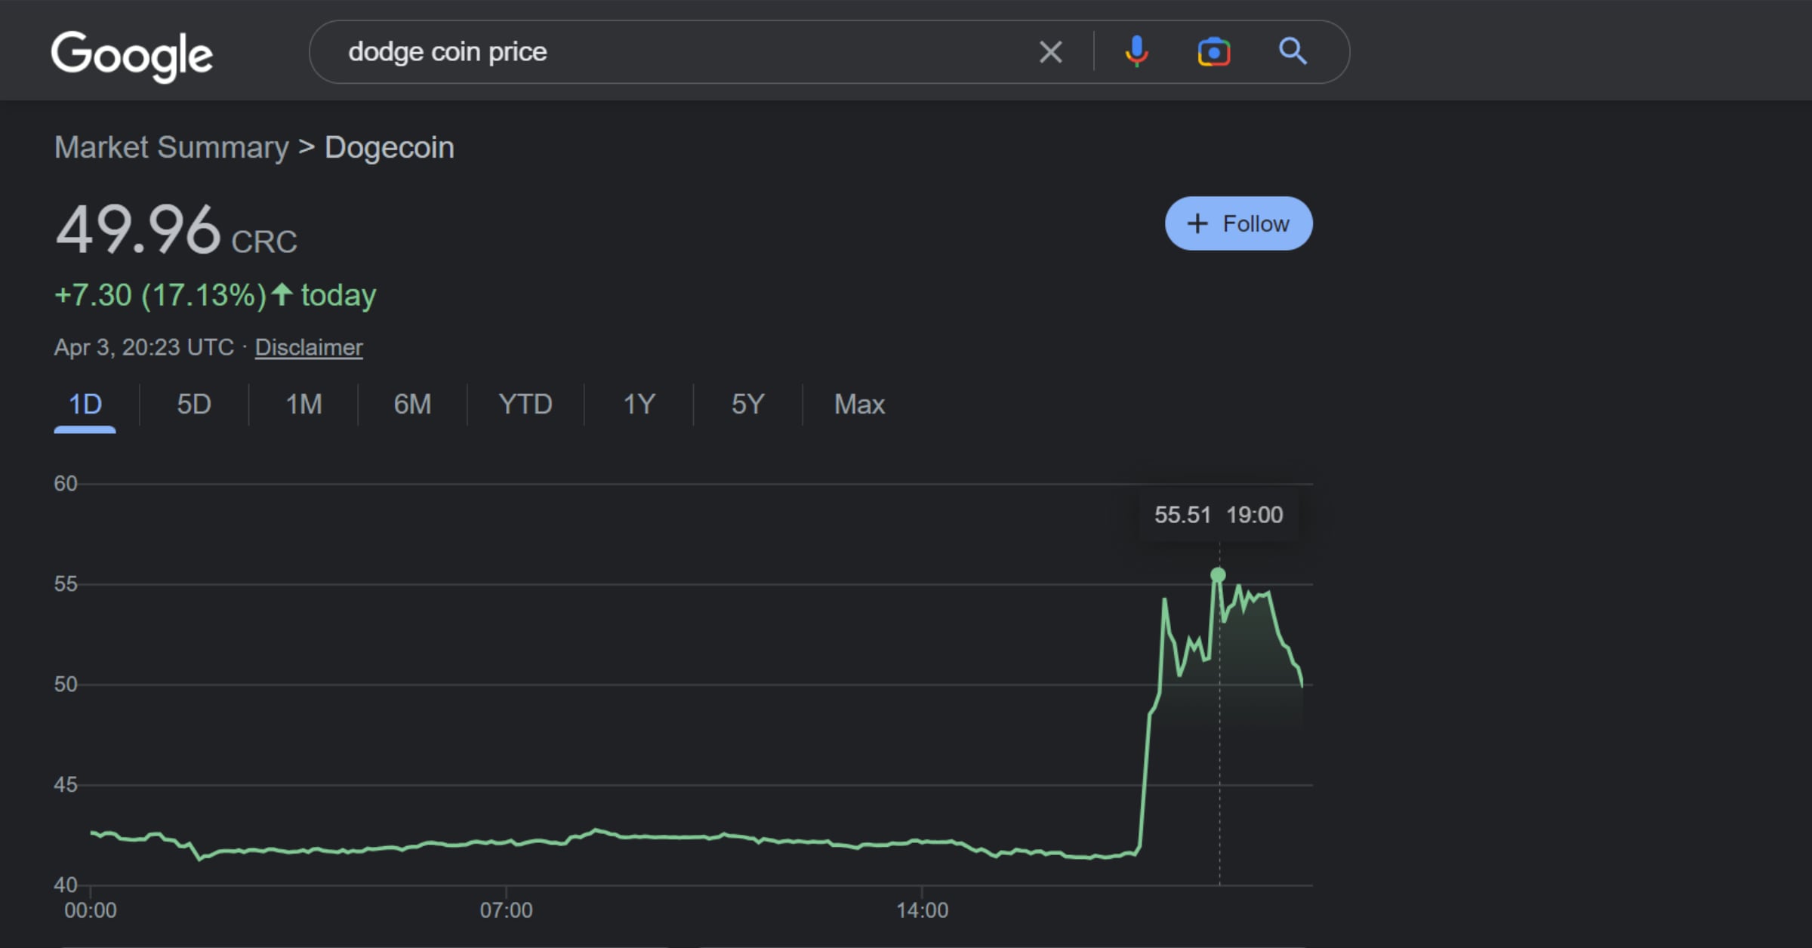Display the 1Y price history
The width and height of the screenshot is (1812, 948).
(639, 405)
